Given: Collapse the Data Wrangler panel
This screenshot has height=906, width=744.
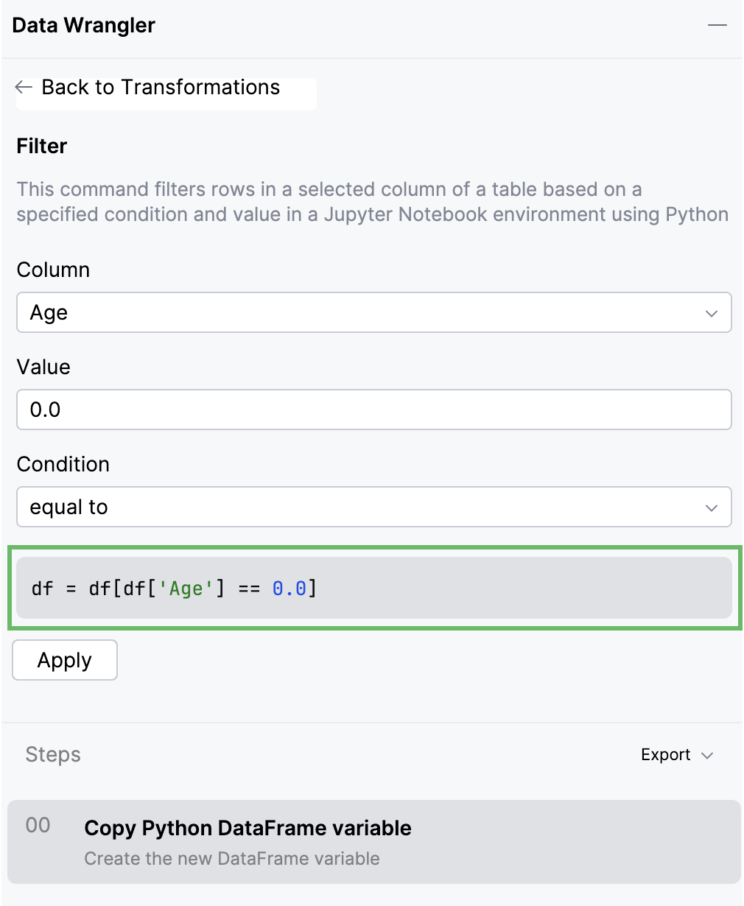Looking at the screenshot, I should (x=717, y=24).
